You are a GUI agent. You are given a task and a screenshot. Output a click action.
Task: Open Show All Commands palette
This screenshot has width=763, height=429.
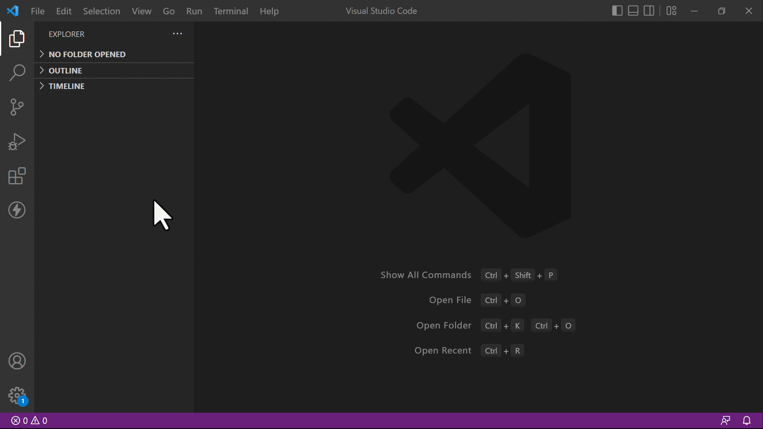(x=426, y=274)
